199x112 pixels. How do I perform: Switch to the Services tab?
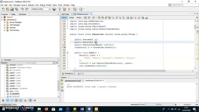[x=23, y=14]
